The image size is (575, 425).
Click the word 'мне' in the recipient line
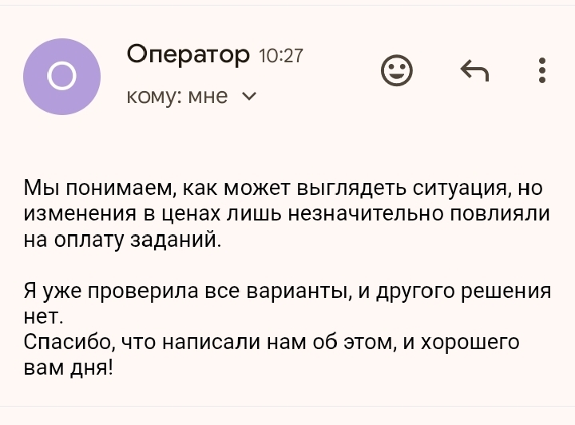click(x=208, y=97)
